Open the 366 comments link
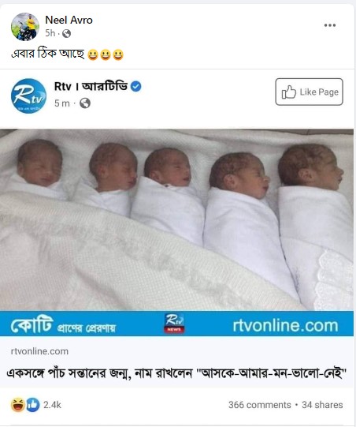This screenshot has width=356, height=427. (x=260, y=405)
